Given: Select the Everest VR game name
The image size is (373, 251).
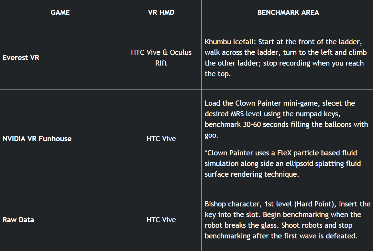Looking at the screenshot, I should point(21,58).
